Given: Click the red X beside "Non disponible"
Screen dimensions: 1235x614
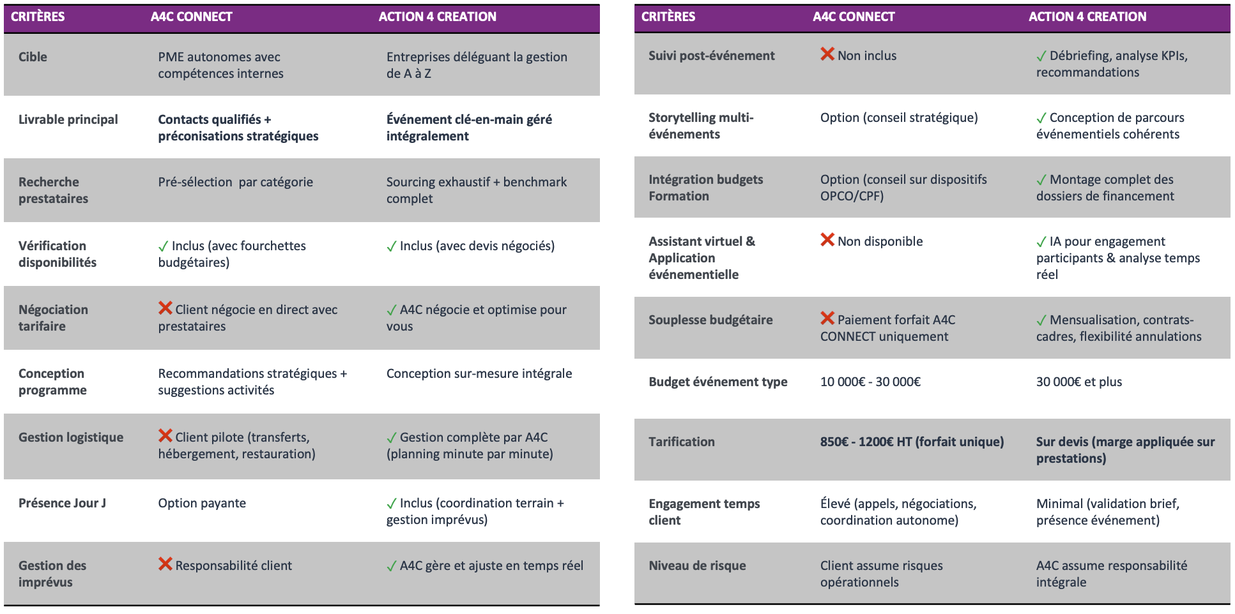Looking at the screenshot, I should click(x=827, y=240).
